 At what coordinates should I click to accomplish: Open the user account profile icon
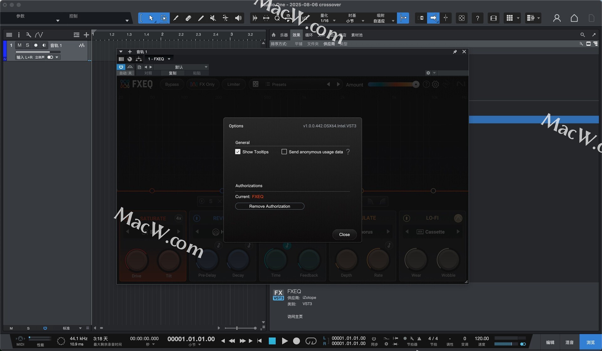557,18
